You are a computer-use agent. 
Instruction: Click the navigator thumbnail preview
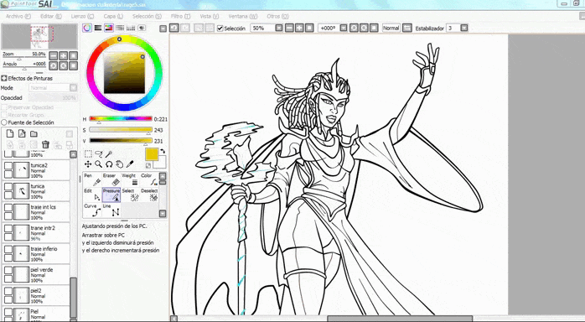[x=39, y=37]
